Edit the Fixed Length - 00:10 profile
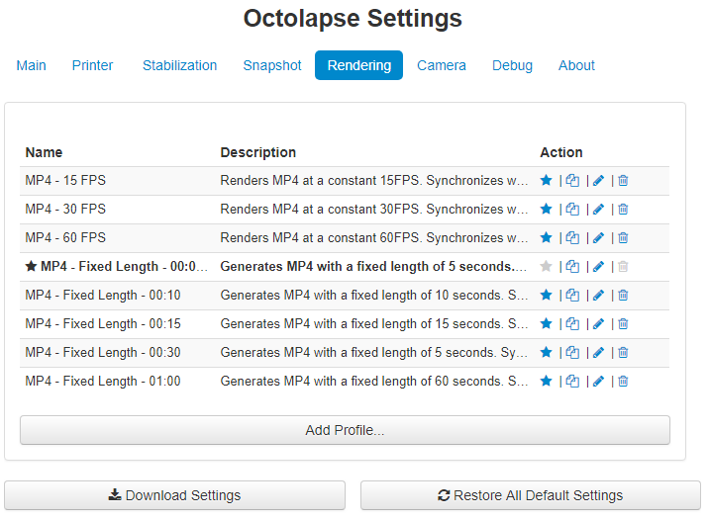Image resolution: width=709 pixels, height=520 pixels. click(598, 295)
